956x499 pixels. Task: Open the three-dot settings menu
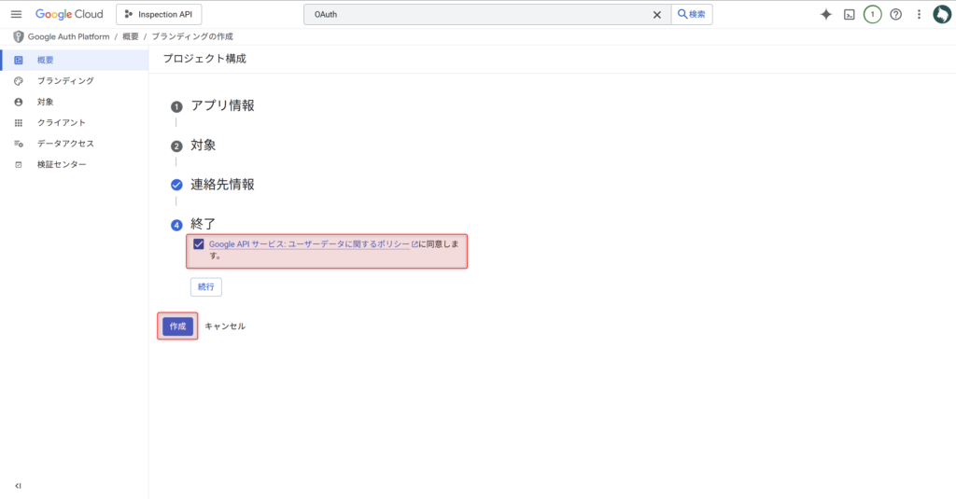point(919,15)
